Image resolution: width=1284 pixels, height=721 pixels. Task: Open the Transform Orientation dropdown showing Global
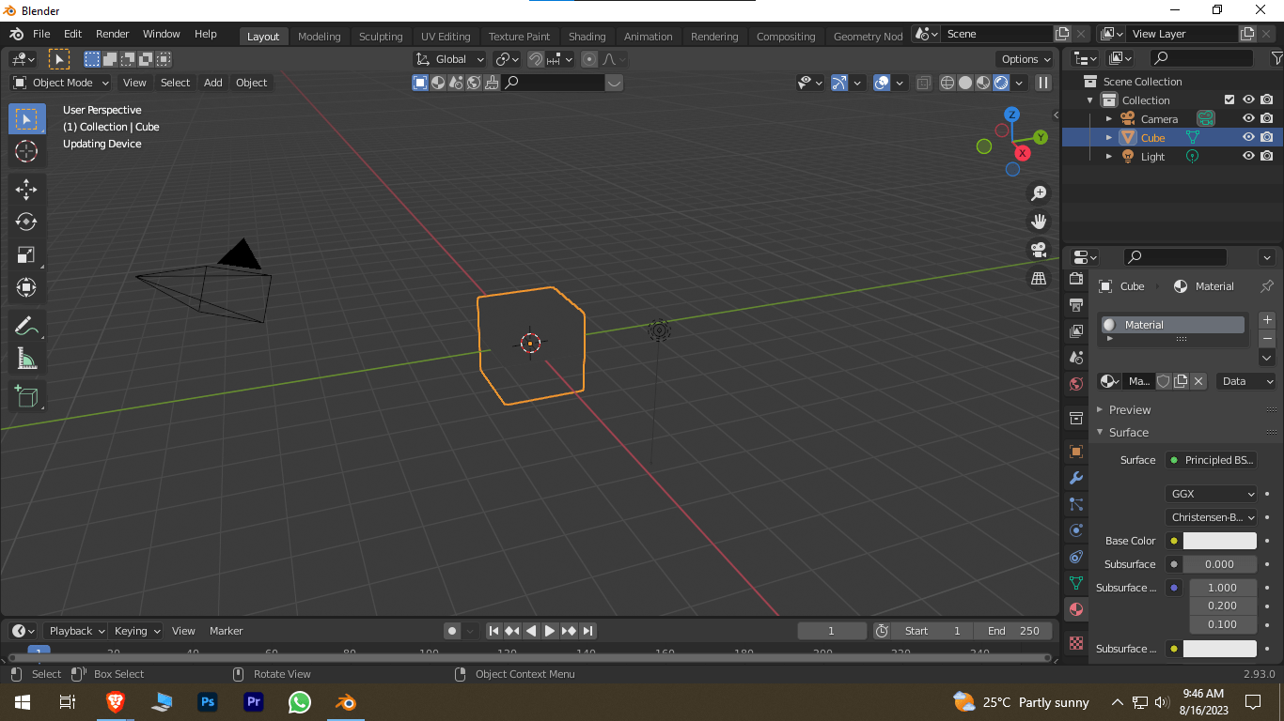point(448,58)
